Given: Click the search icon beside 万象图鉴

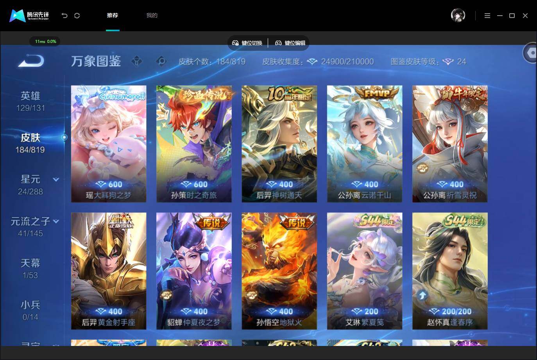Looking at the screenshot, I should [x=161, y=61].
